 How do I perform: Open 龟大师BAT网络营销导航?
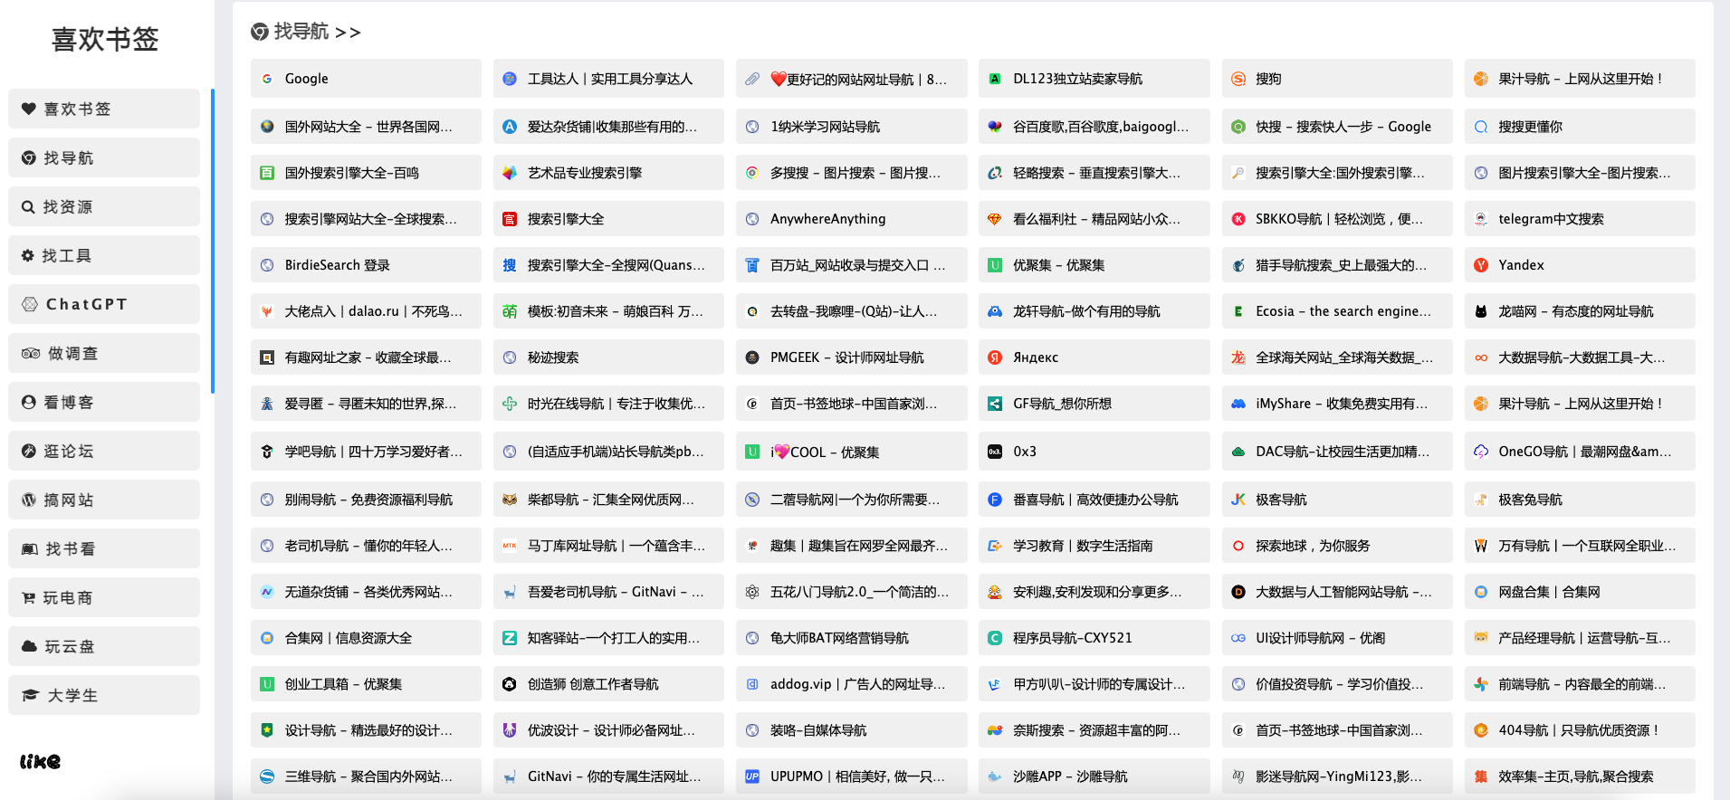pyautogui.click(x=851, y=638)
